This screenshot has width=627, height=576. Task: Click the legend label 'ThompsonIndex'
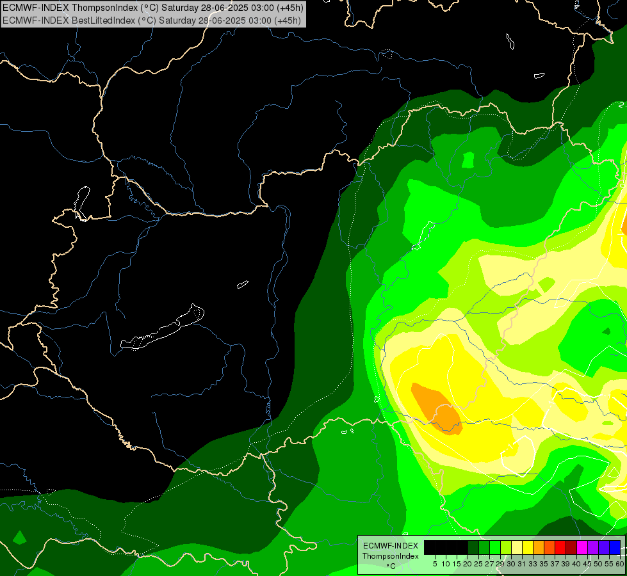coord(391,556)
